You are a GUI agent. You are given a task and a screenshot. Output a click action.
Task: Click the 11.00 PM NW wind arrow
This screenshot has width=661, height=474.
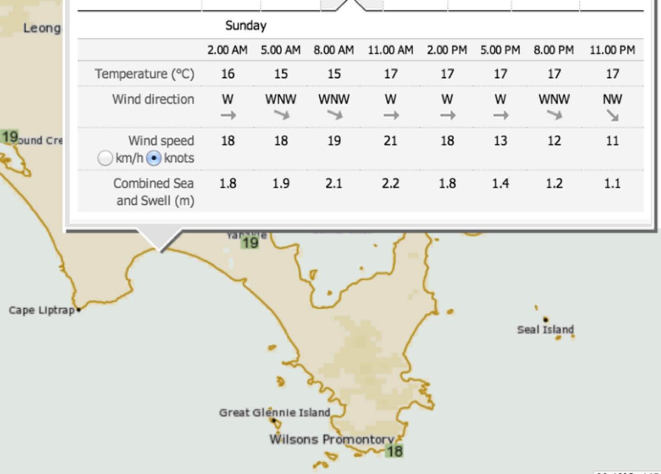point(612,115)
